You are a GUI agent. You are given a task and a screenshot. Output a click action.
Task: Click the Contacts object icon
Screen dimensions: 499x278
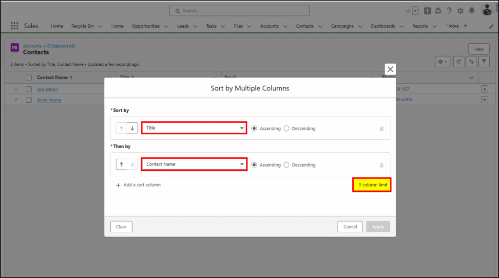15,48
